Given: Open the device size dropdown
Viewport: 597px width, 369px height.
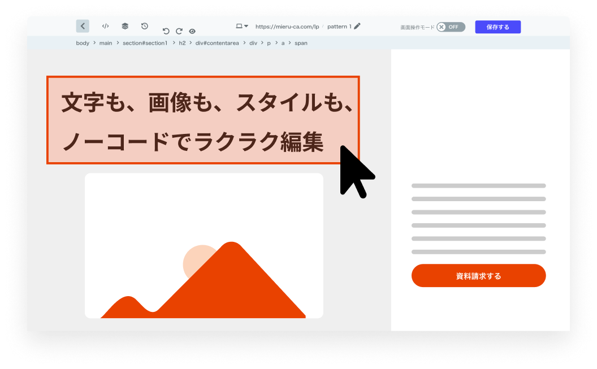Looking at the screenshot, I should pyautogui.click(x=242, y=27).
